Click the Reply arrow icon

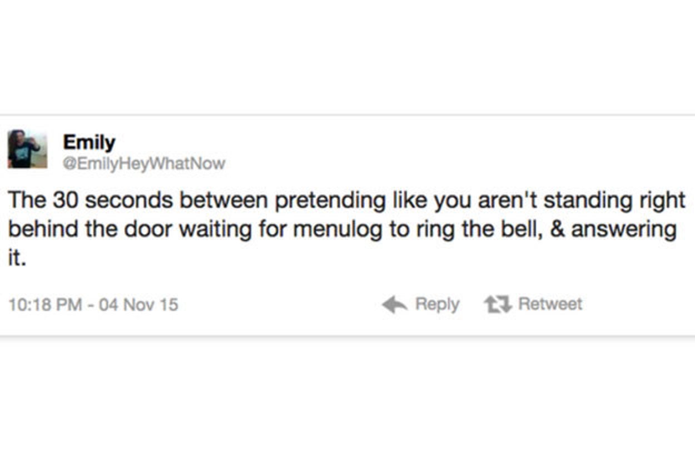point(394,304)
